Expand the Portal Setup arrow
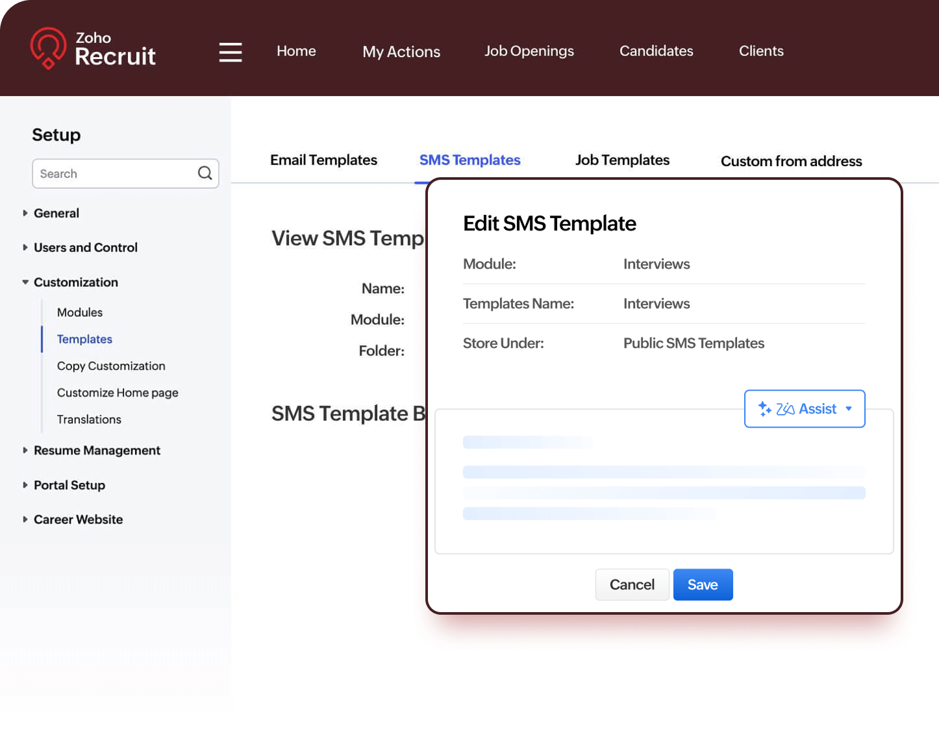Image resolution: width=939 pixels, height=740 pixels. [x=25, y=485]
